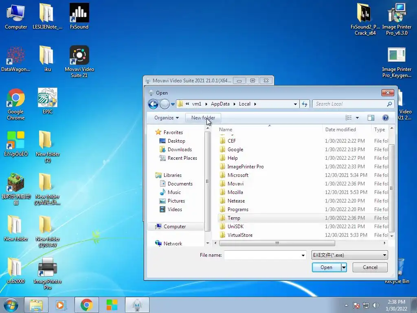
Task: Refresh the Local folder listing
Action: click(305, 104)
